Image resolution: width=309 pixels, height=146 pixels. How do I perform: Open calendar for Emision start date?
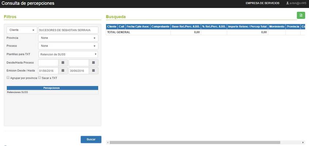coord(63,70)
